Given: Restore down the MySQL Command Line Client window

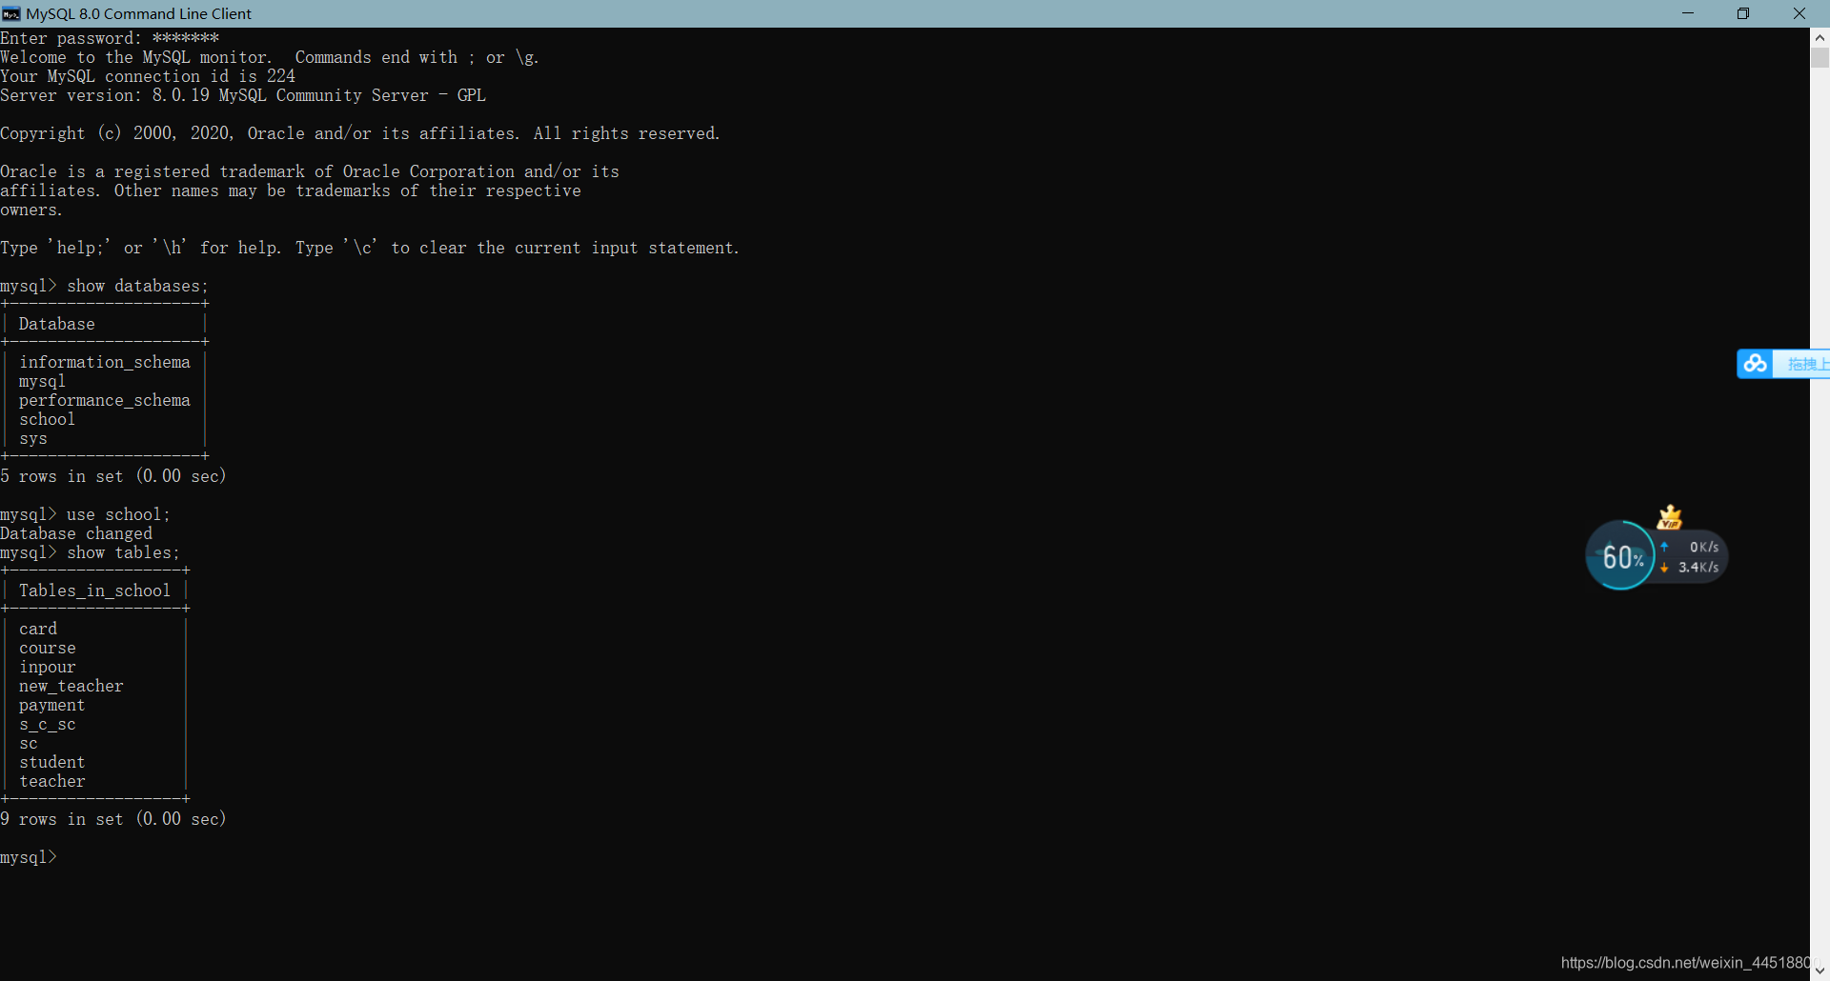Looking at the screenshot, I should pos(1743,13).
